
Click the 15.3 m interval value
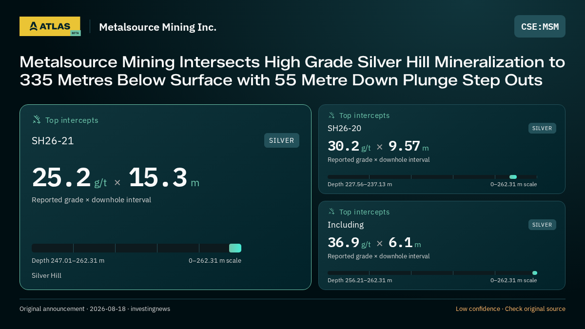pos(164,178)
